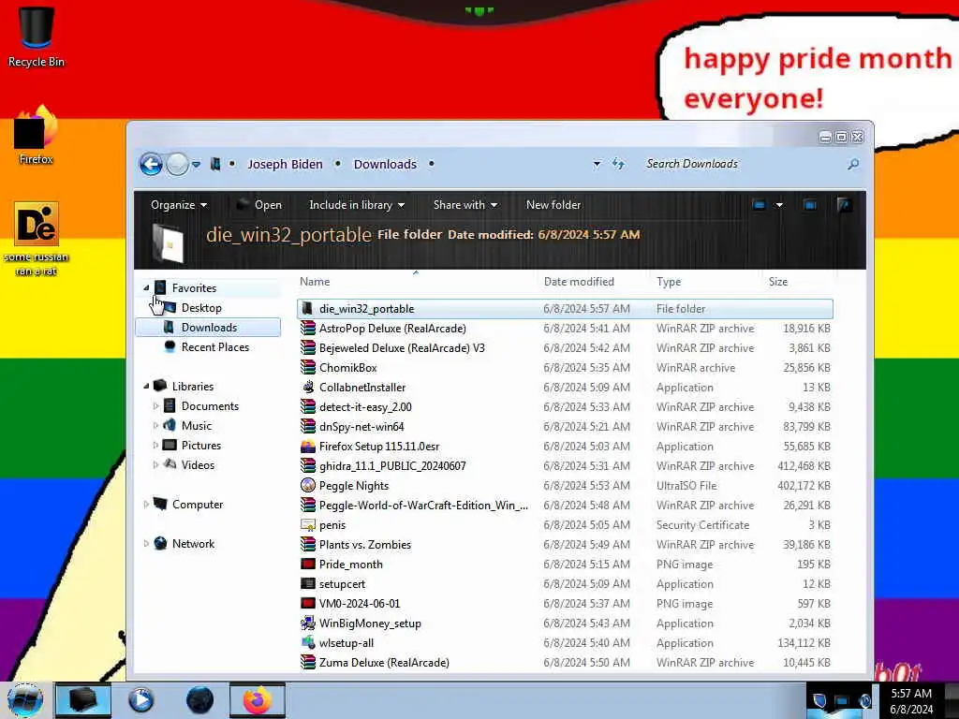Click the Joseph Biden breadcrumb

pyautogui.click(x=285, y=164)
